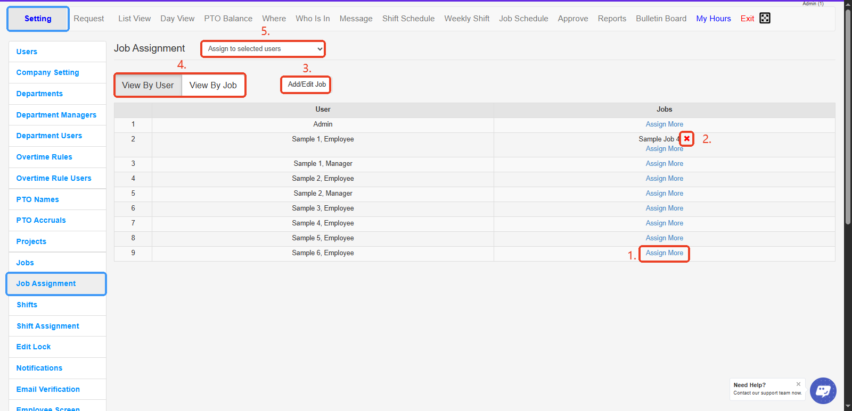Switch to View By User
This screenshot has width=852, height=411.
[x=148, y=85]
